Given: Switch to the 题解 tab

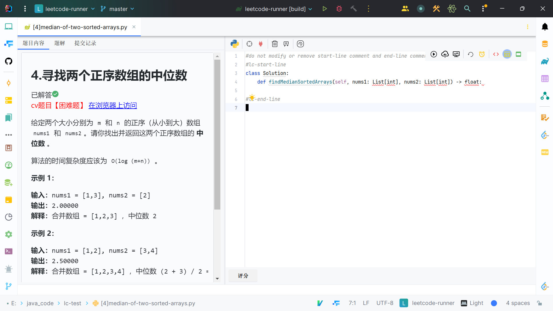Looking at the screenshot, I should [x=60, y=43].
